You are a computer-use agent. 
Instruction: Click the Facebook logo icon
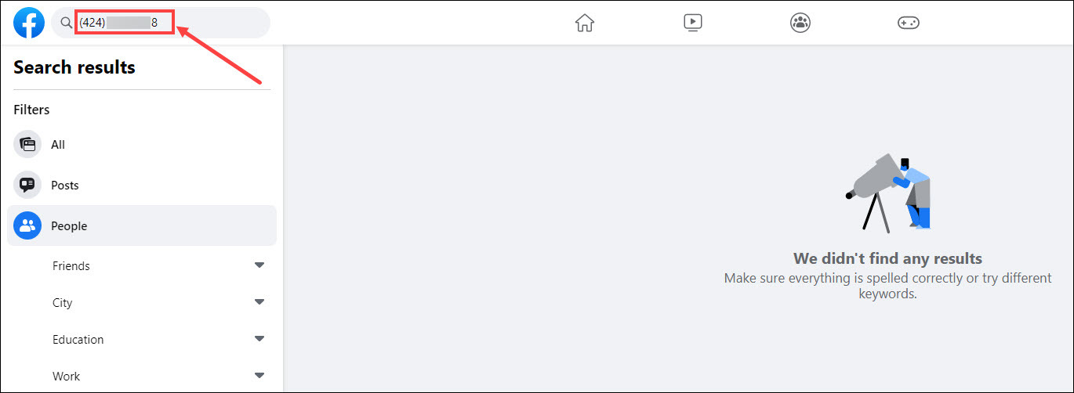click(29, 23)
